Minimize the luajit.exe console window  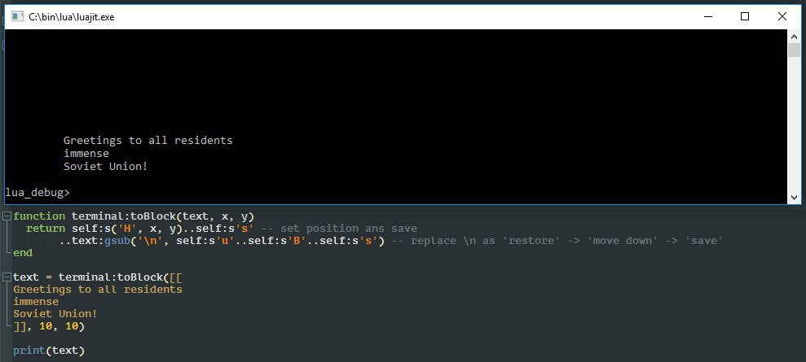click(x=708, y=16)
